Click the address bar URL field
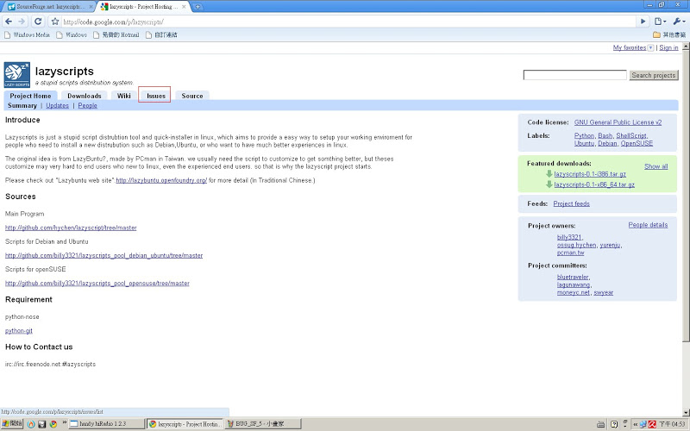Screen dimensions: 690x431 (348, 22)
